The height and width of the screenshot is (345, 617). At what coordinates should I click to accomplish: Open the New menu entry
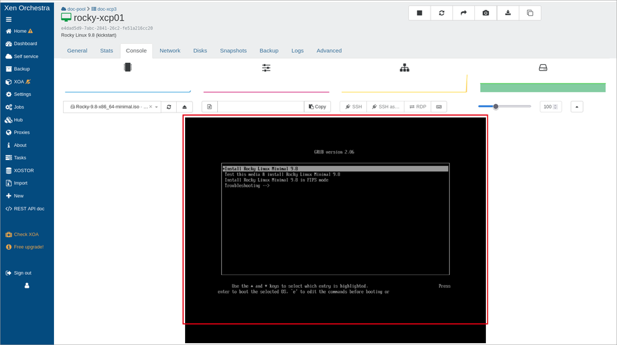(x=15, y=196)
